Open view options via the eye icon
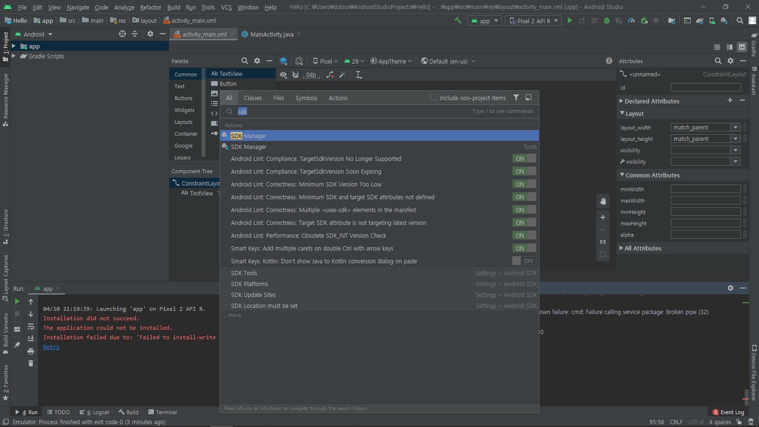 pos(283,74)
